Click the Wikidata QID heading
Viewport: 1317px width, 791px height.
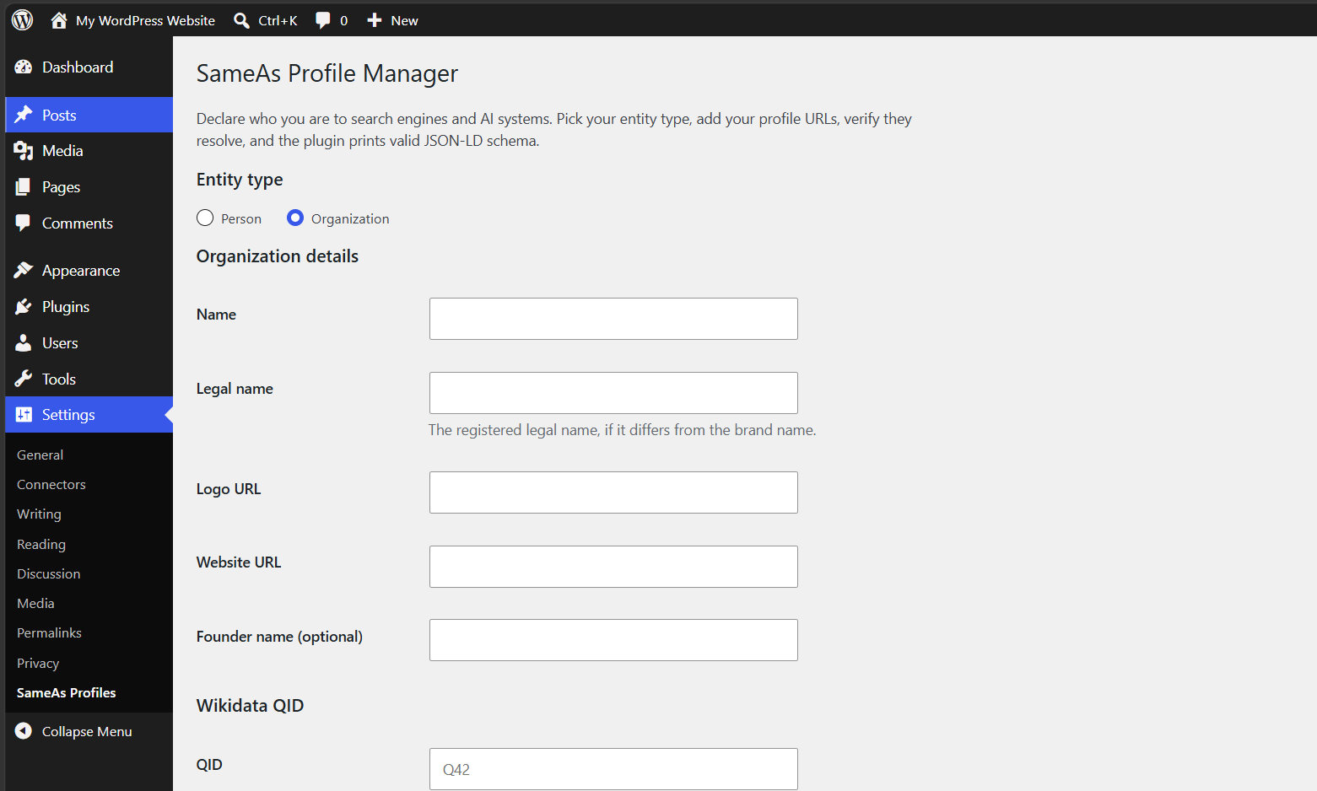250,706
